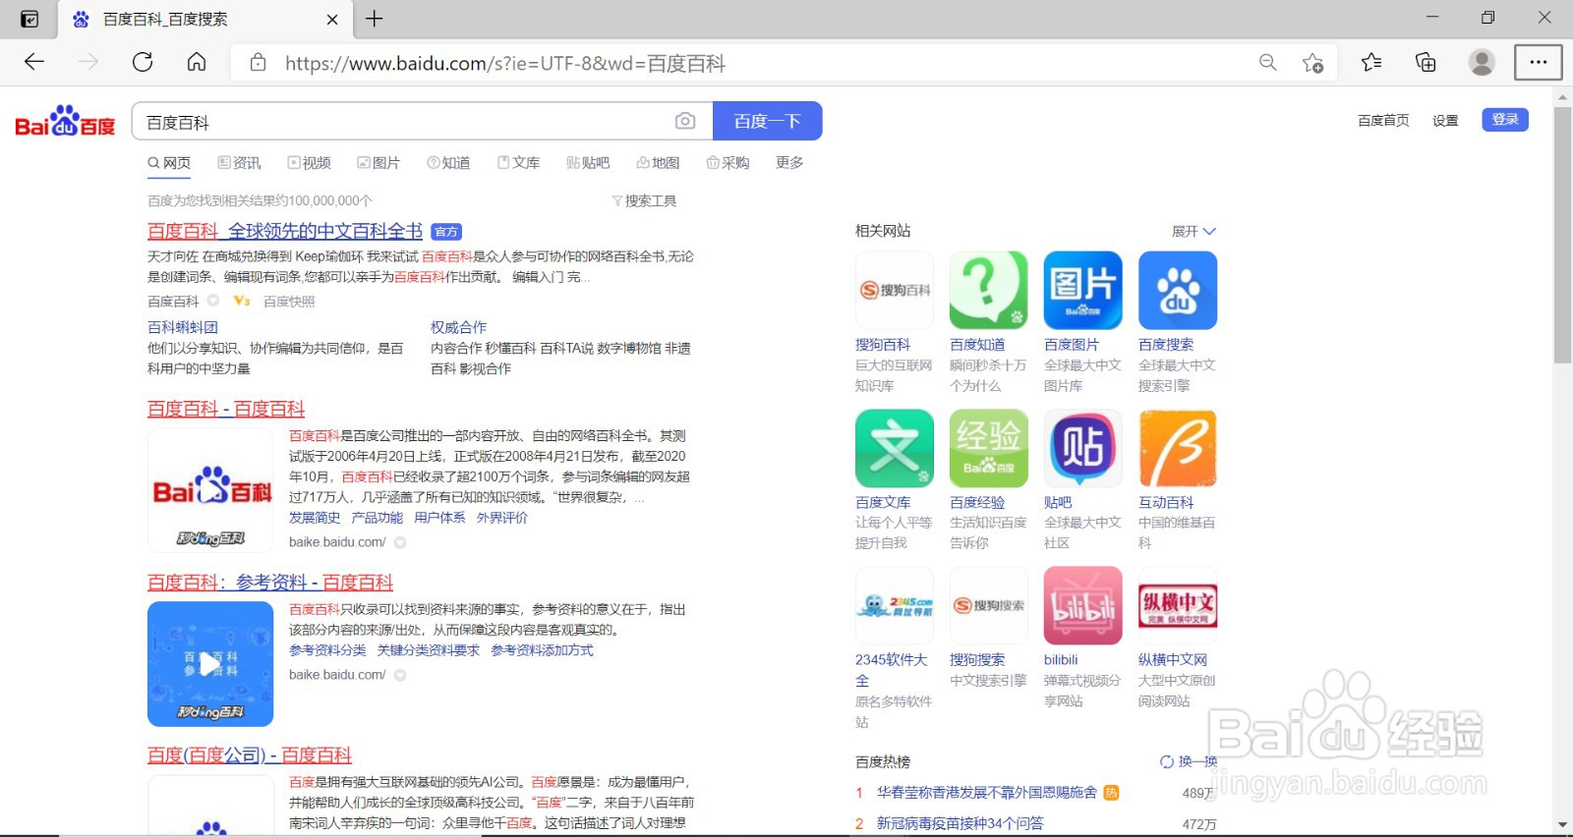Open hot item 新冠病毒疫苗接种34个问答
The width and height of the screenshot is (1573, 837).
point(960,823)
